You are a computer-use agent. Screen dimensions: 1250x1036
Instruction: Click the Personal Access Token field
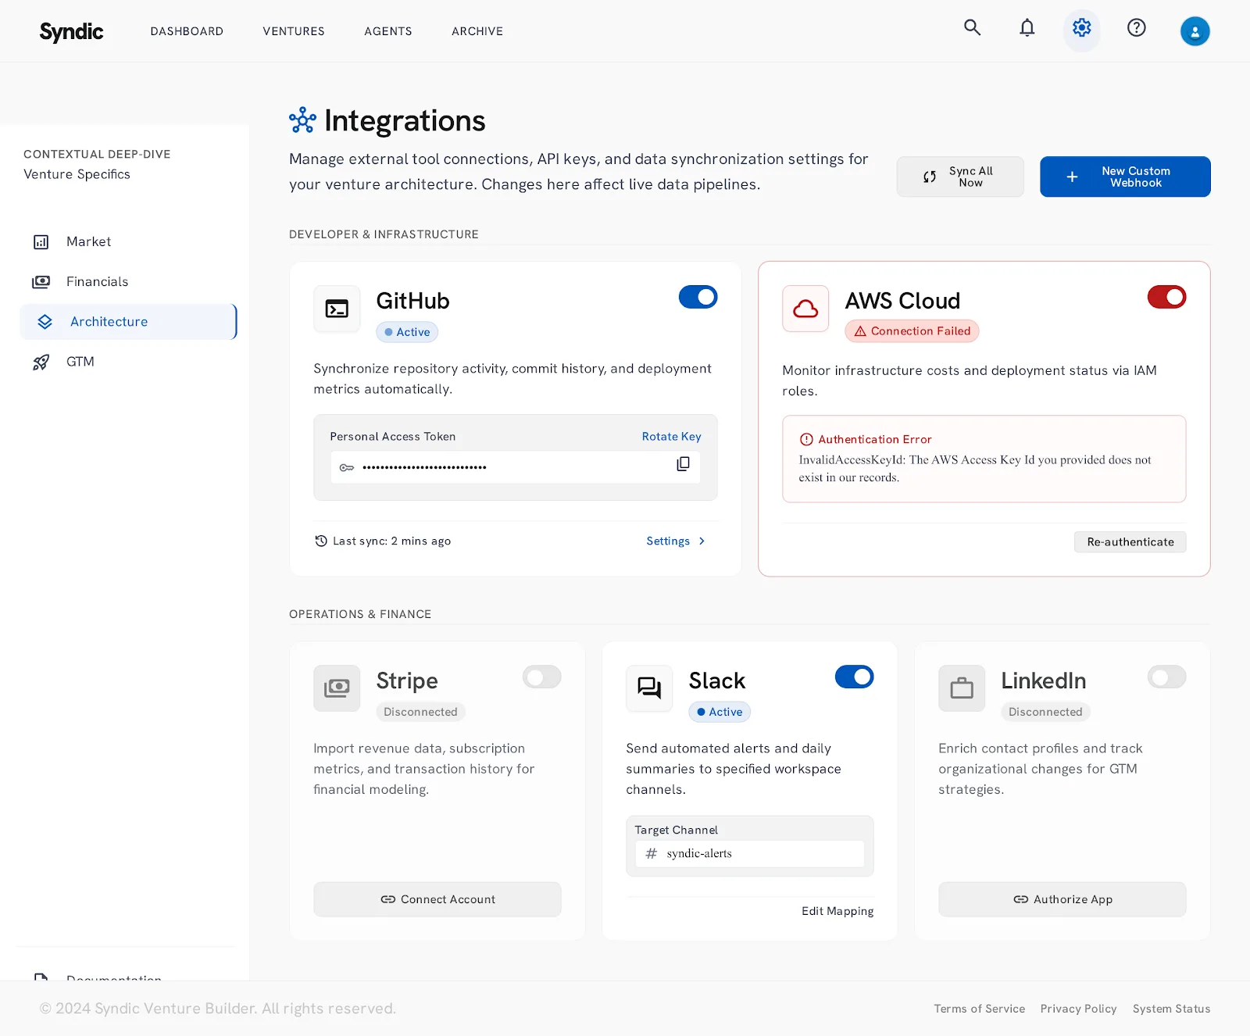pyautogui.click(x=516, y=467)
